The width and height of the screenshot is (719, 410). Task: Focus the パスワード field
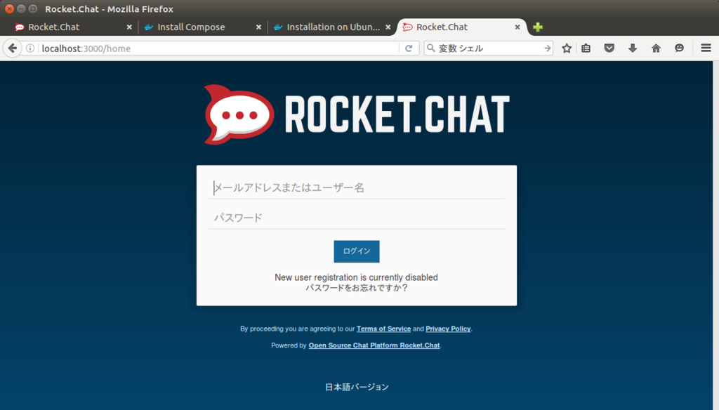click(356, 218)
